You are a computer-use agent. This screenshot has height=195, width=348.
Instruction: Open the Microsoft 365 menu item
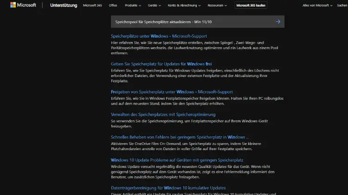coord(92,5)
